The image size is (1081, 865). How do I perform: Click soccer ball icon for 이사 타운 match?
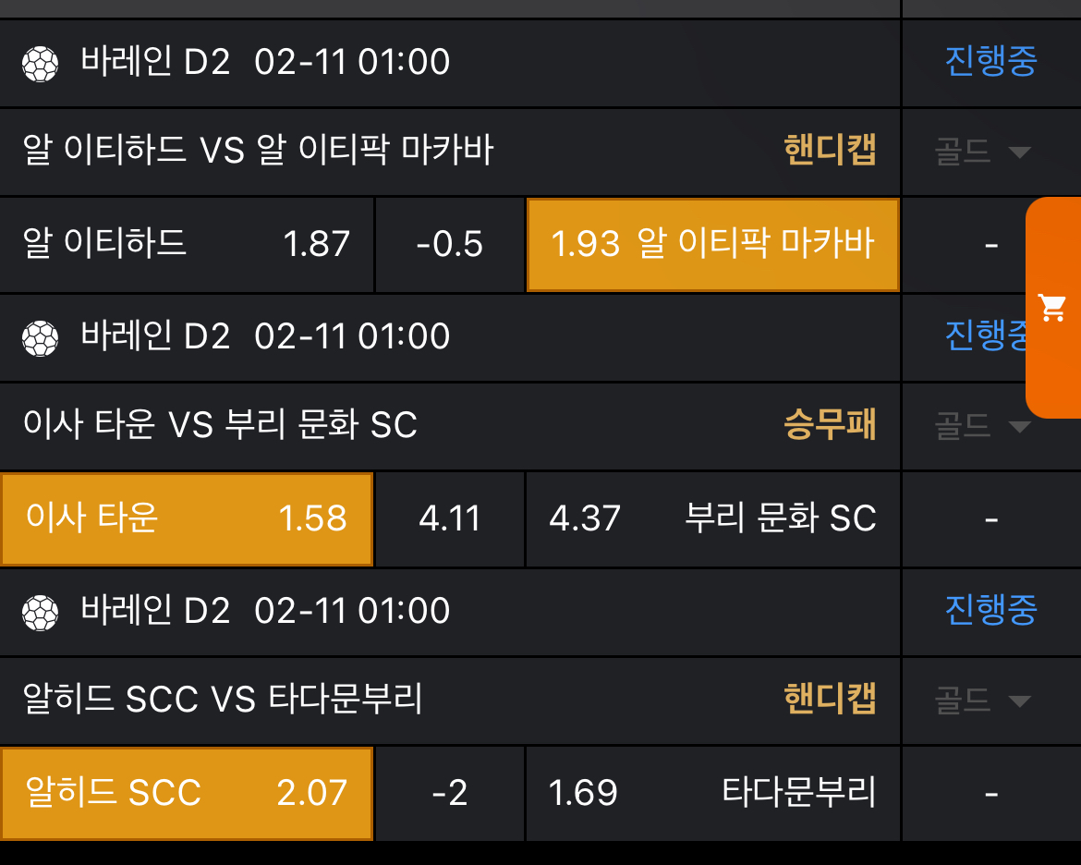40,337
